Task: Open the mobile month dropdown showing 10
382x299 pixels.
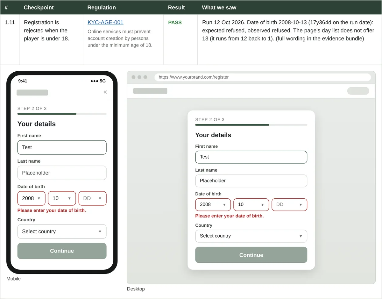Action: point(62,198)
